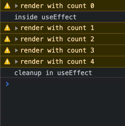Select the 'cleanup in useEffect' log message
Image resolution: width=125 pixels, height=126 pixels.
[x=53, y=73]
